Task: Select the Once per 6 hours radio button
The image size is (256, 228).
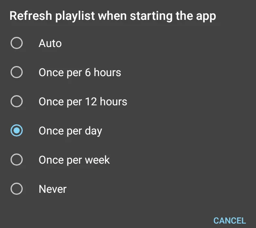Action: tap(17, 72)
